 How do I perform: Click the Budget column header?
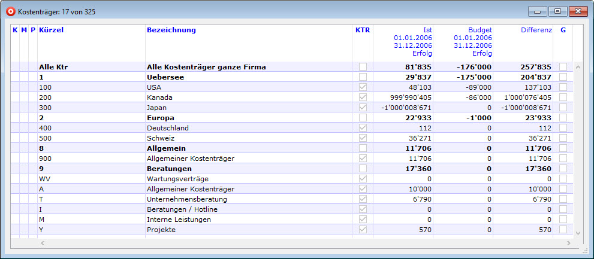pyautogui.click(x=480, y=30)
